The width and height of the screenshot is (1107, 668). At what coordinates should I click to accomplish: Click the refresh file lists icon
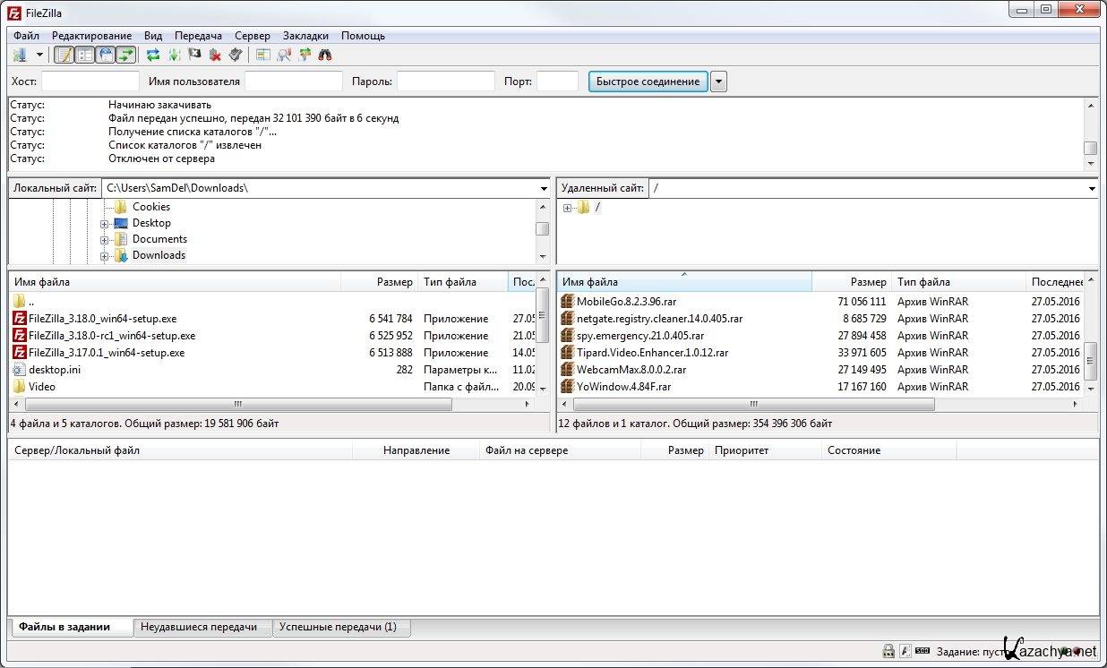coord(153,56)
